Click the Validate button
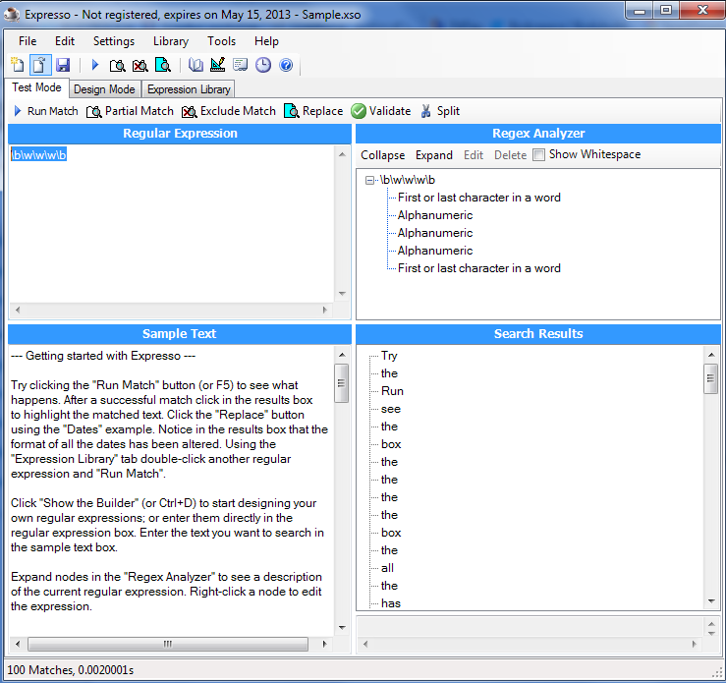726x683 pixels. pos(380,111)
